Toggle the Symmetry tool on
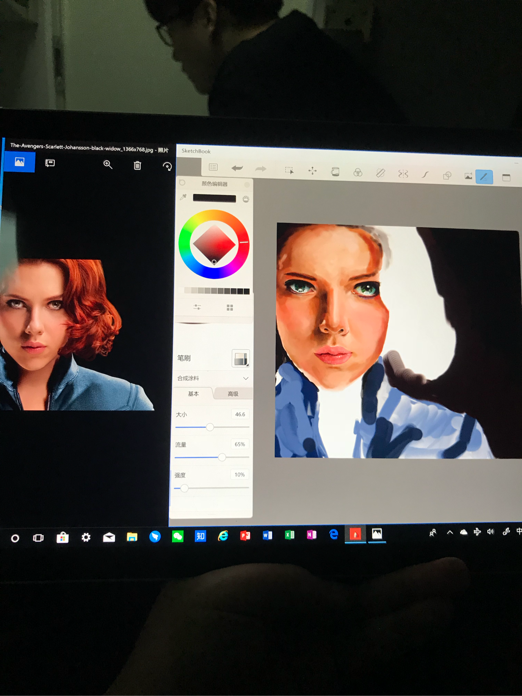The image size is (522, 696). (x=403, y=174)
